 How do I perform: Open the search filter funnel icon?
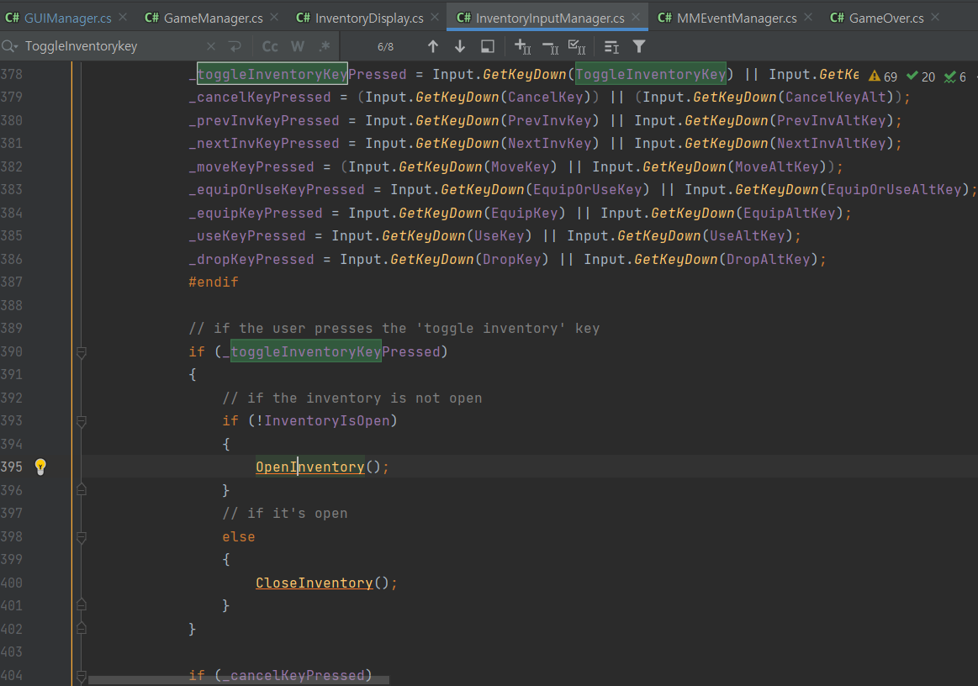tap(639, 46)
